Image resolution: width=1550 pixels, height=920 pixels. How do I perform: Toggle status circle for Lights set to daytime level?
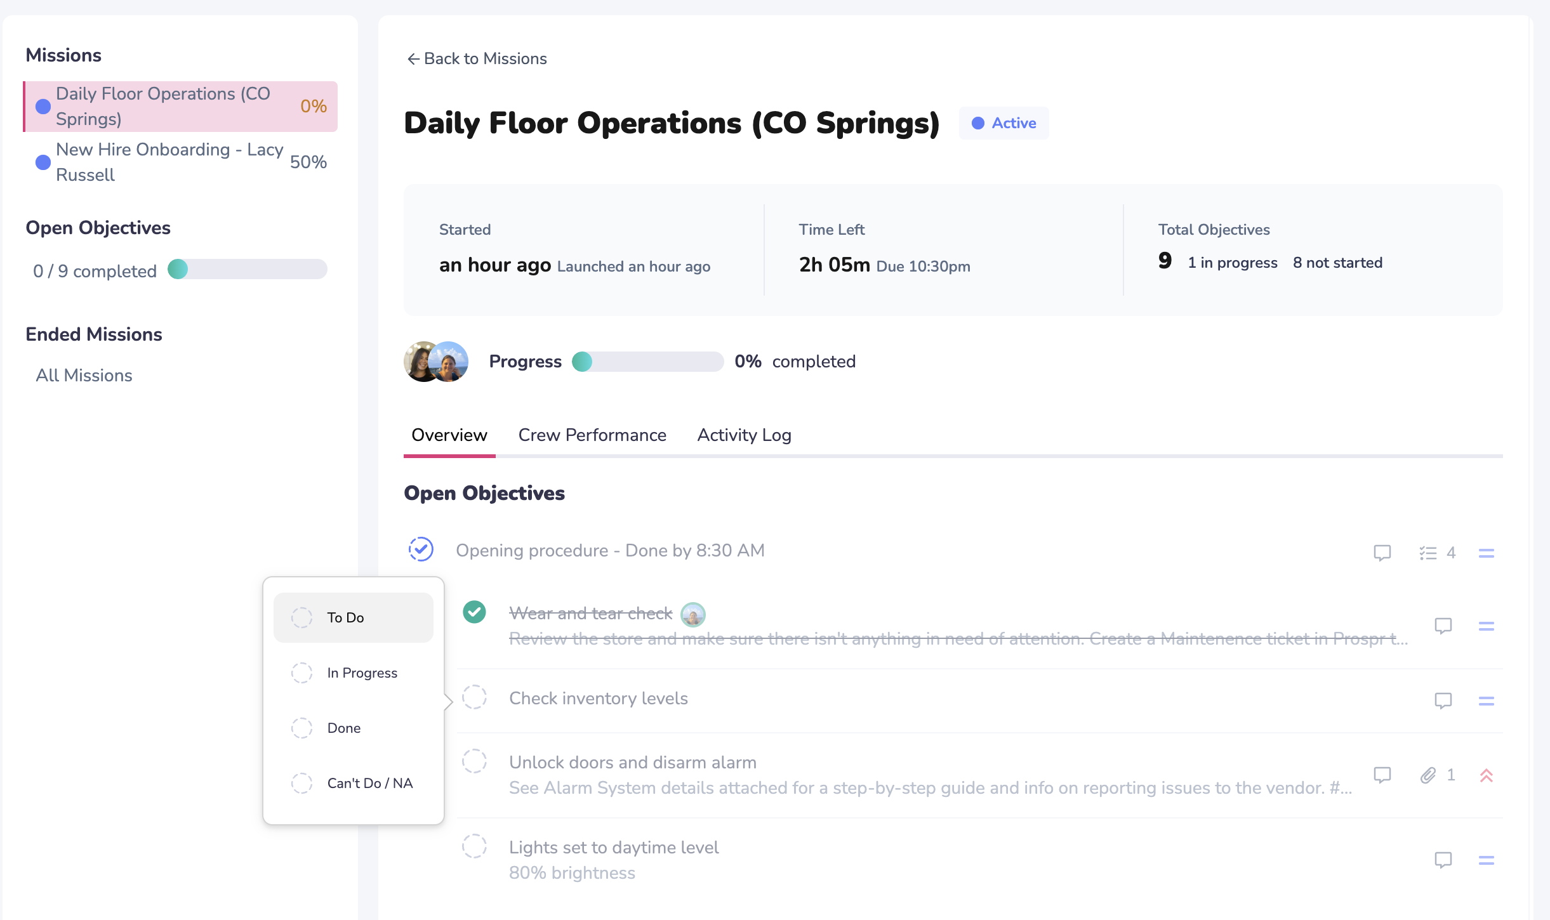click(x=474, y=846)
